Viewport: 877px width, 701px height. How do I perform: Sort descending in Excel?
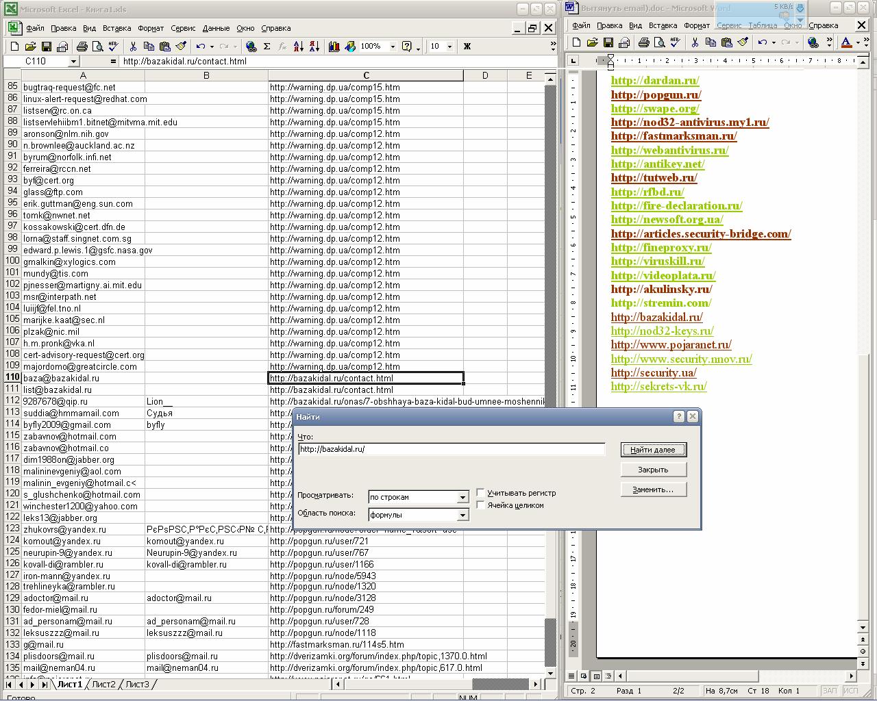coord(314,47)
